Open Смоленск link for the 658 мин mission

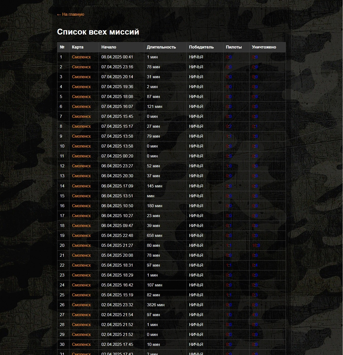point(81,236)
